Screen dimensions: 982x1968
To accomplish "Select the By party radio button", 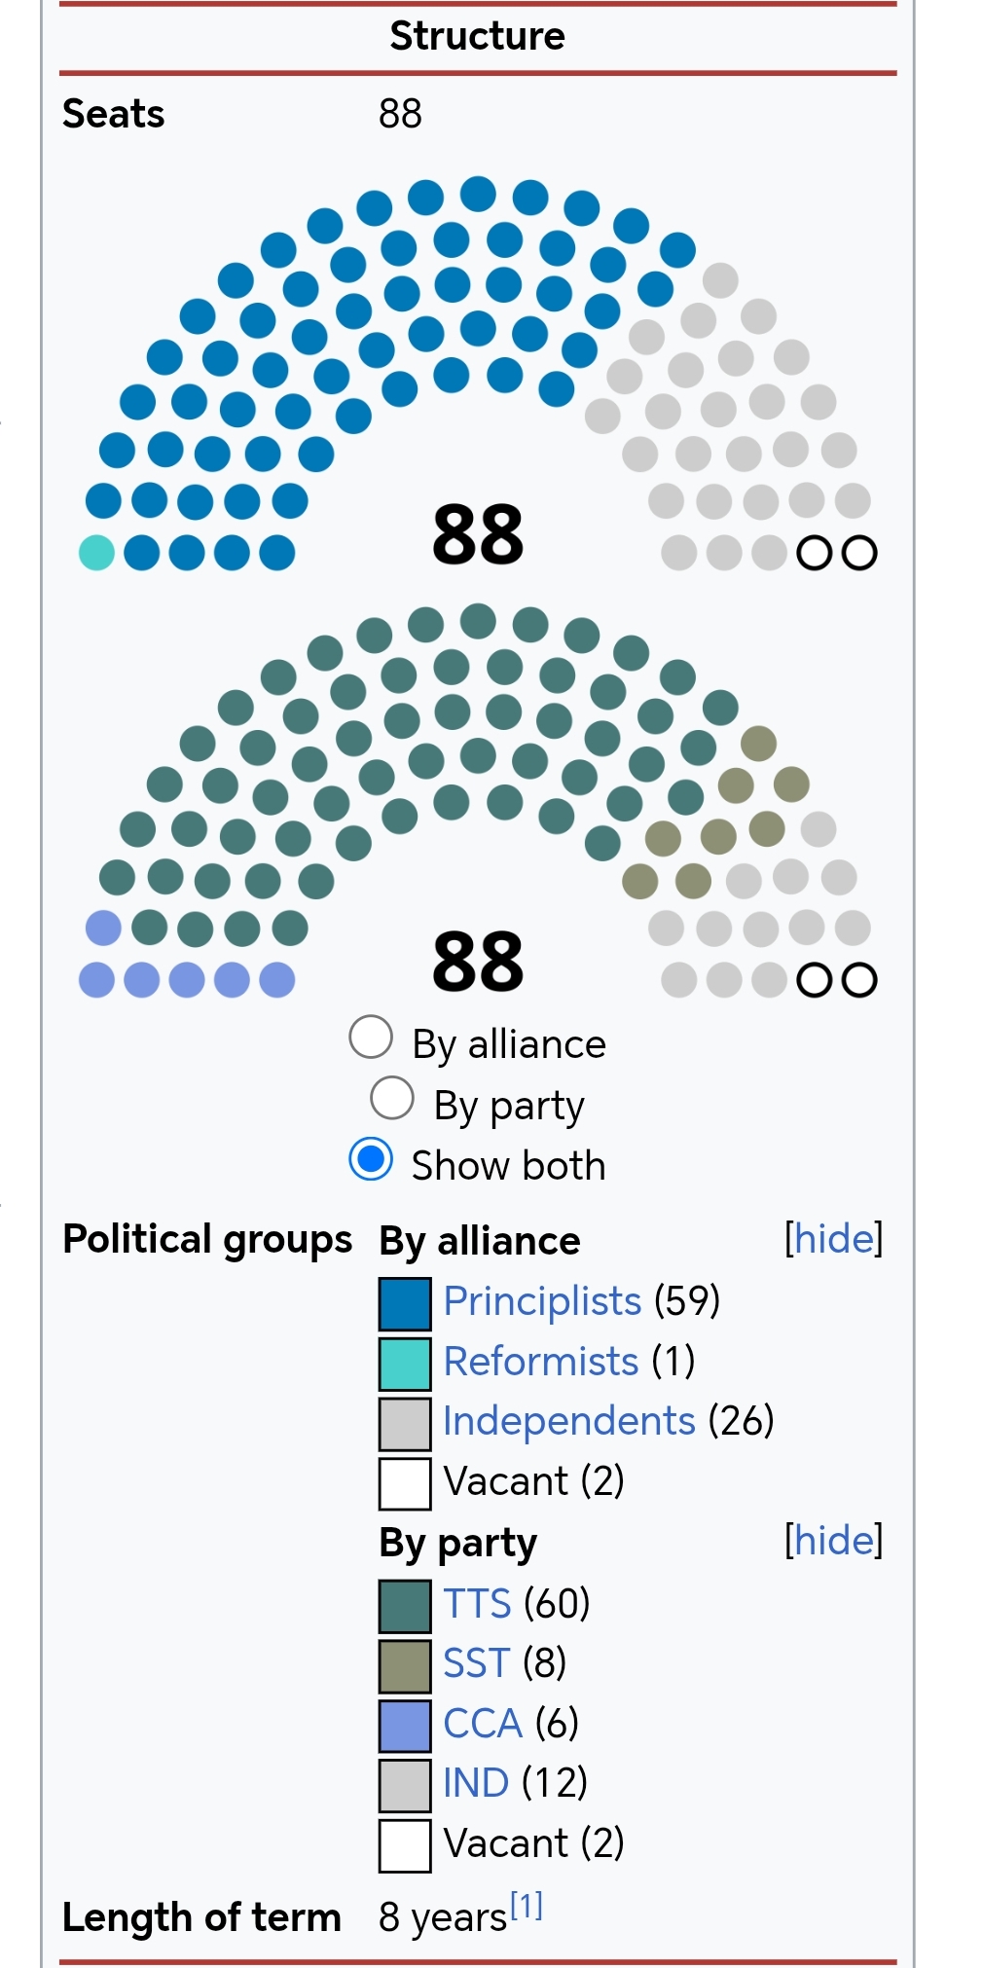I will [392, 1099].
